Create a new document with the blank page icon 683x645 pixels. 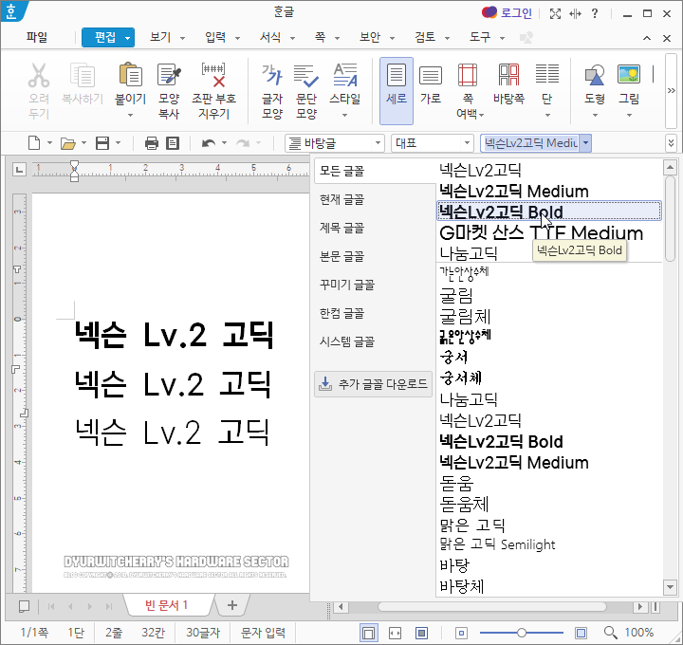pos(34,143)
